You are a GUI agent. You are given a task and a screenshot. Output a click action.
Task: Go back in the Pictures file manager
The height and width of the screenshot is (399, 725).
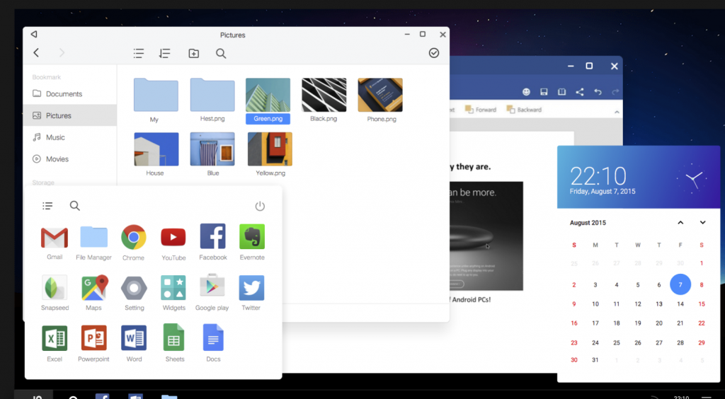[x=36, y=52]
